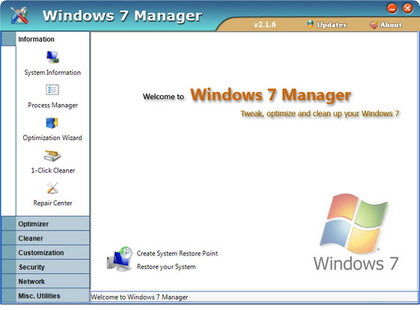Click the app logo in title bar
Screen dimensions: 420x310
[x=19, y=15]
